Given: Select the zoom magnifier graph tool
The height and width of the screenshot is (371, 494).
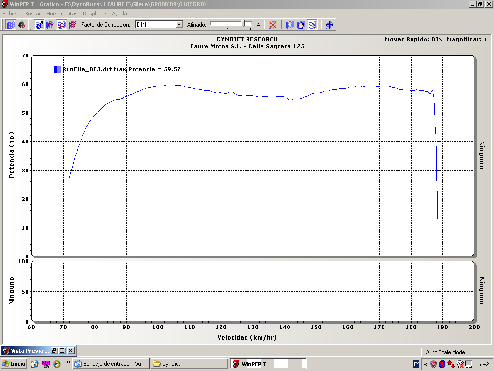Looking at the screenshot, I should (289, 25).
